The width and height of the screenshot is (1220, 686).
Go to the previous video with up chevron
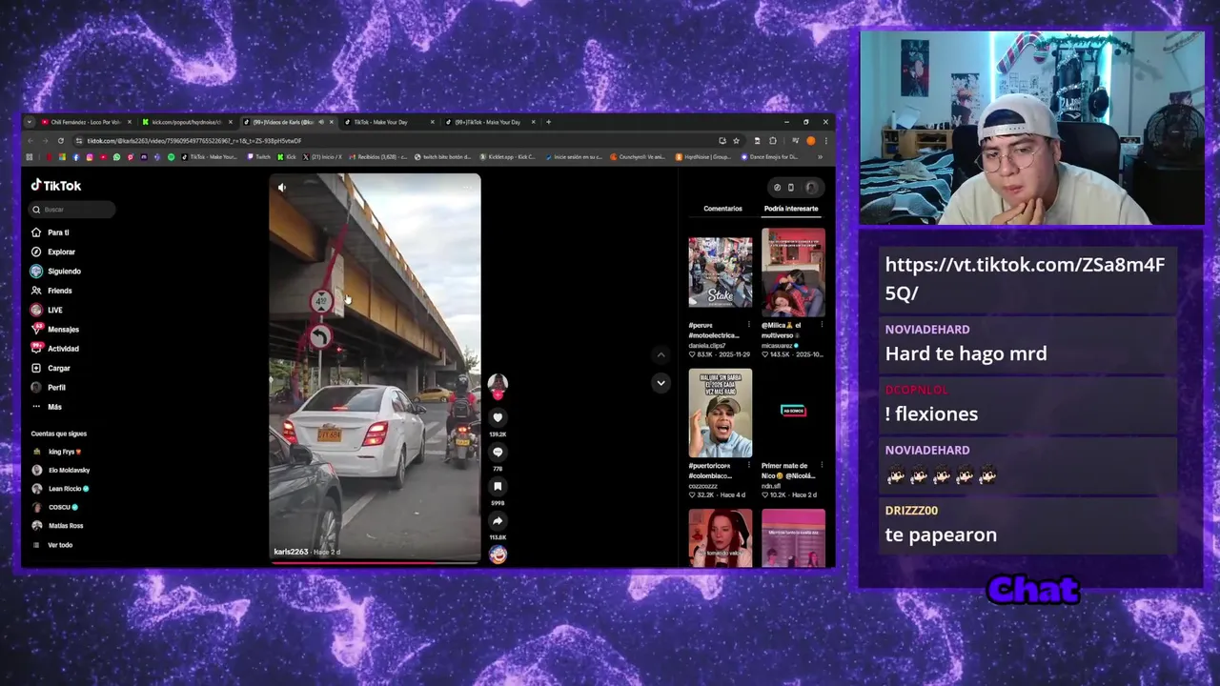tap(661, 354)
